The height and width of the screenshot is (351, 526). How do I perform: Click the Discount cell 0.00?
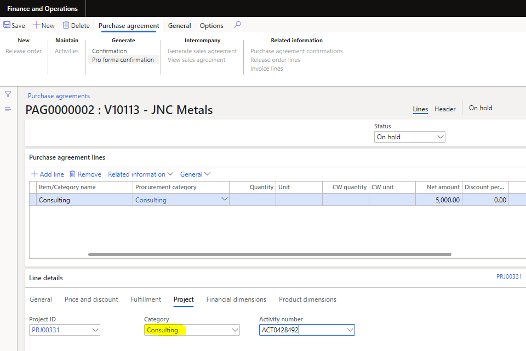tap(485, 200)
